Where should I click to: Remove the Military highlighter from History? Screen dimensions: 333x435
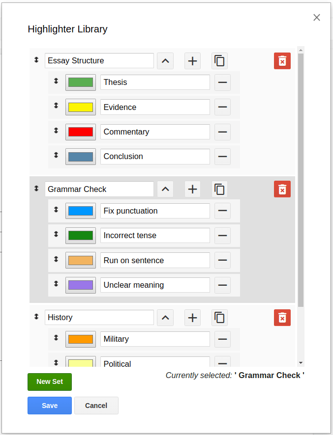pos(222,339)
